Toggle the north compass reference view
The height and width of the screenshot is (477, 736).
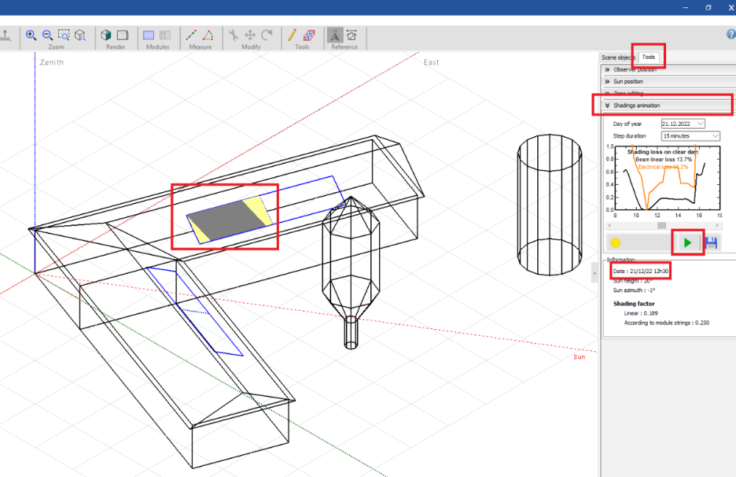tap(335, 35)
